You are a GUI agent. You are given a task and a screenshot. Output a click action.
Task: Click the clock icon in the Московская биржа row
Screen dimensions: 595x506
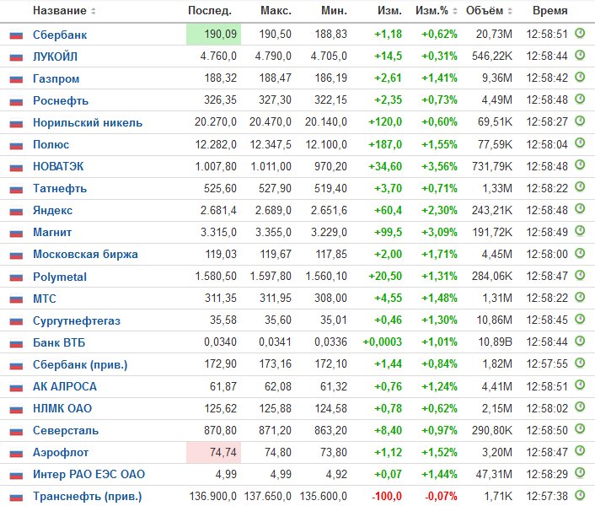[580, 253]
